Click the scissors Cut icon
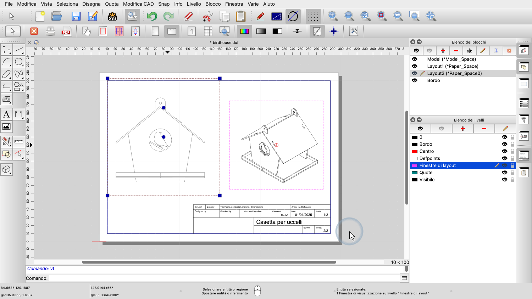 (208, 16)
